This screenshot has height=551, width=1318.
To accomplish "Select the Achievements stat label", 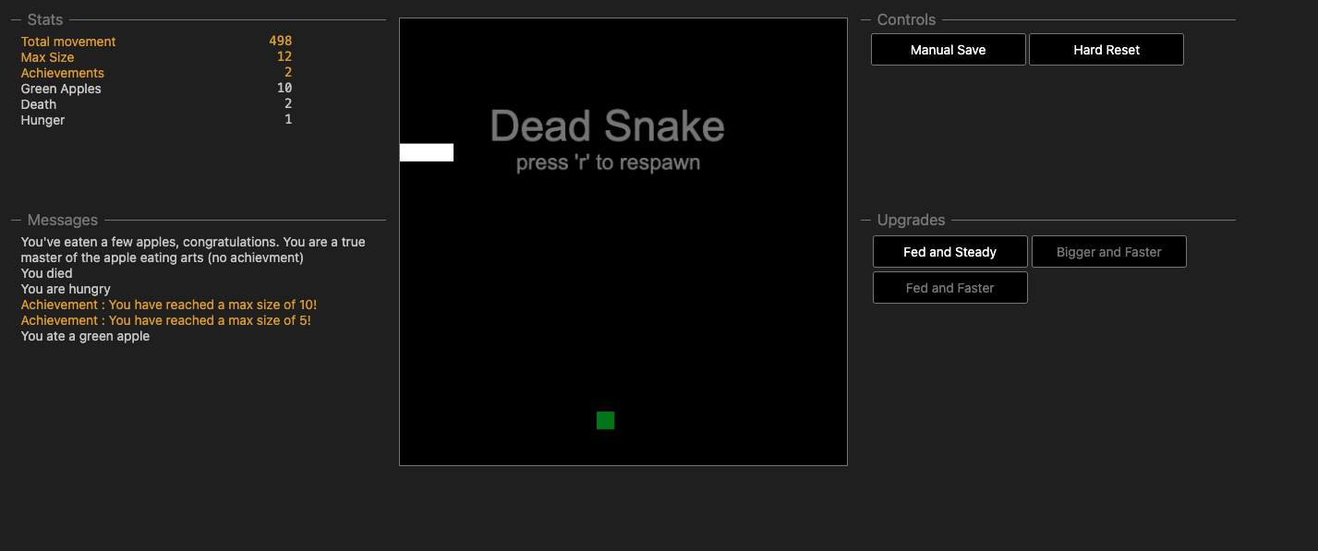I will (63, 73).
